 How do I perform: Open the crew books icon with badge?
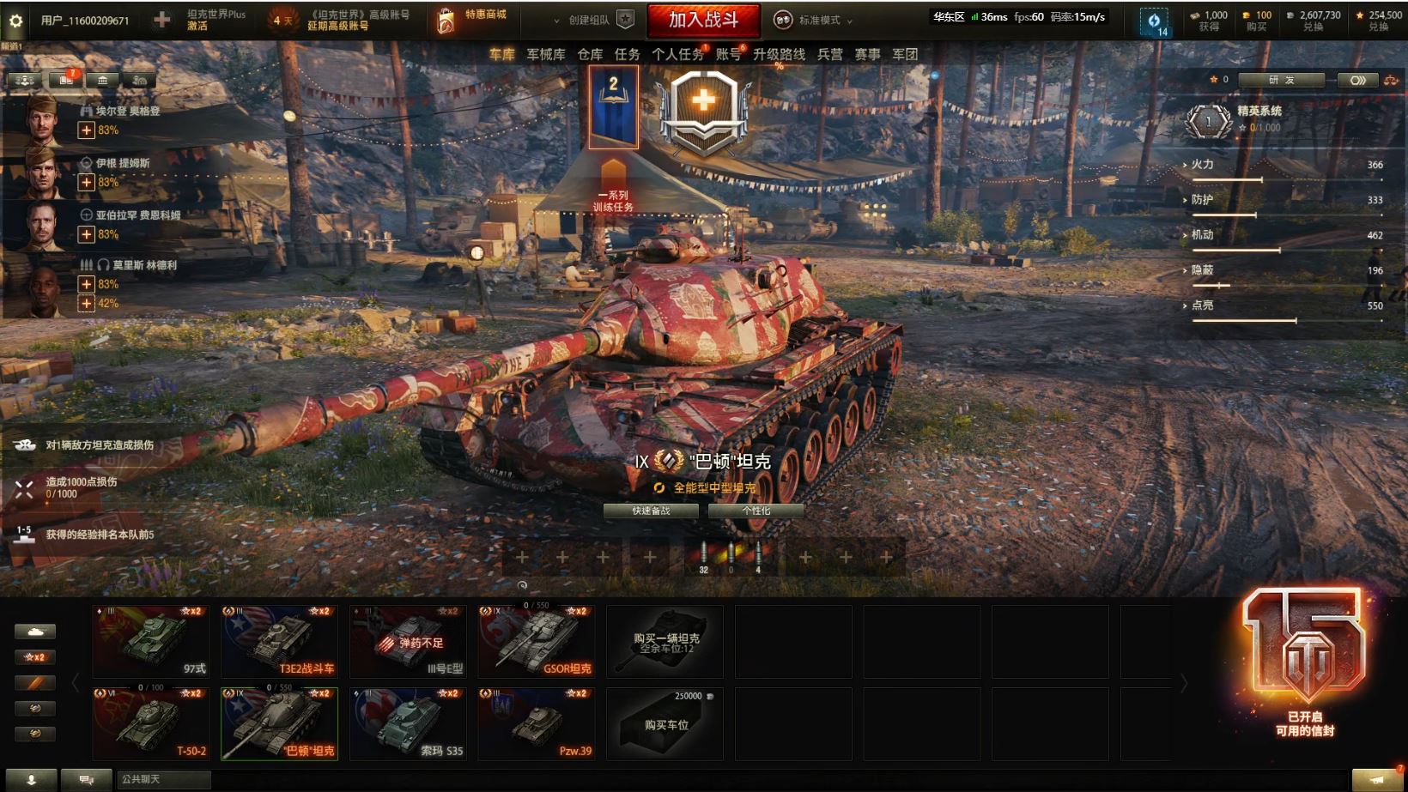(x=65, y=80)
